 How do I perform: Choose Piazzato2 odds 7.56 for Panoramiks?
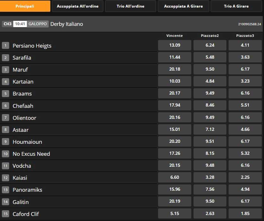click(x=210, y=189)
